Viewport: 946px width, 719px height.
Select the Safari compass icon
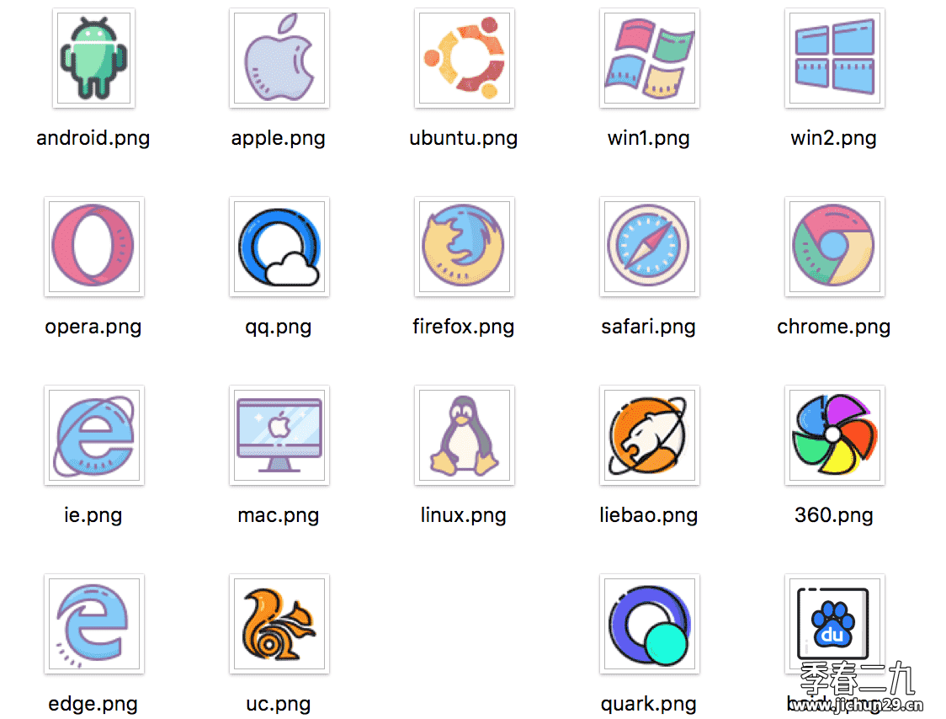point(649,247)
